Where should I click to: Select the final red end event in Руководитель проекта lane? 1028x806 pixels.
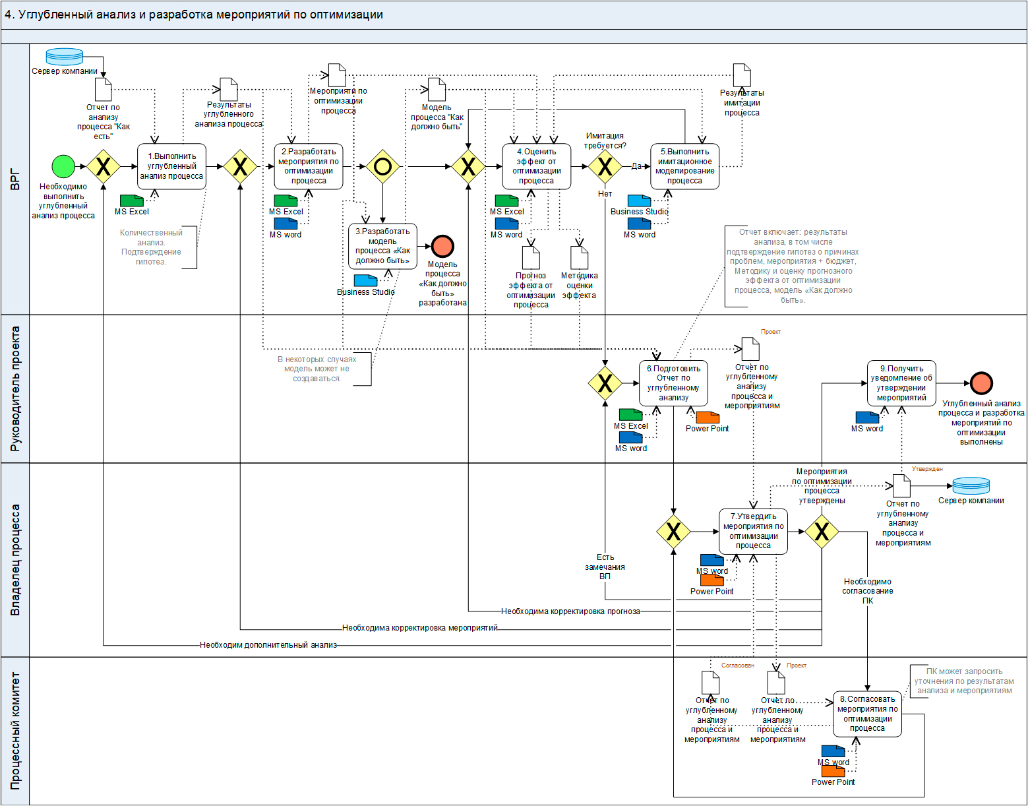pos(981,383)
